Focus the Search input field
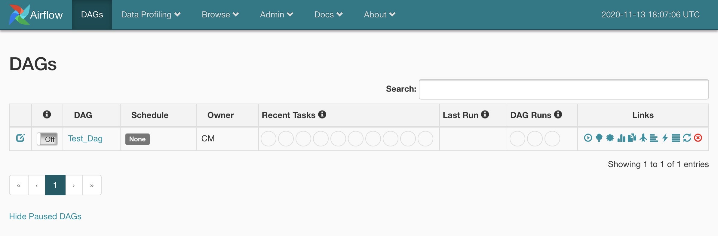Viewport: 718px width, 236px height. pos(564,89)
